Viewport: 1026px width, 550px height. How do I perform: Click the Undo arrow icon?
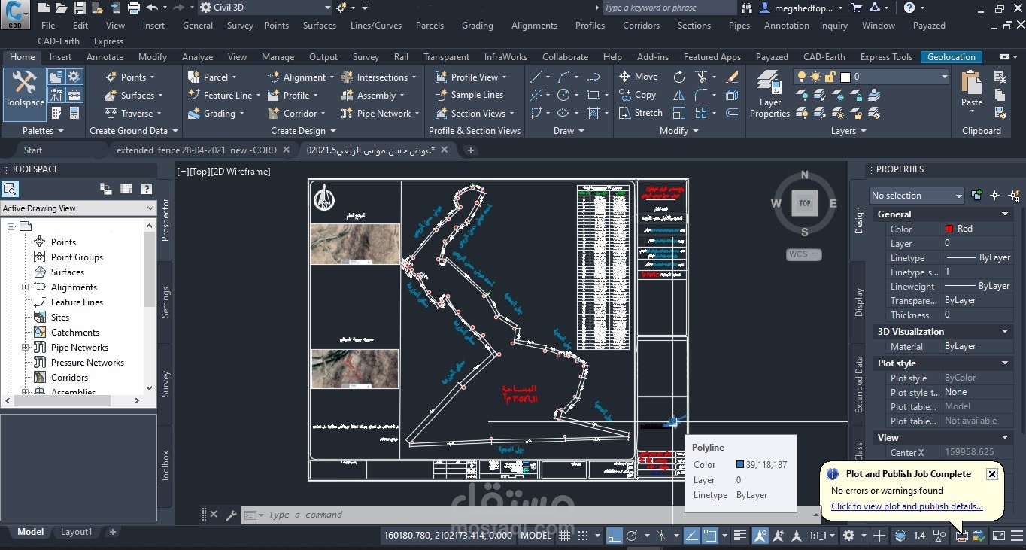151,8
